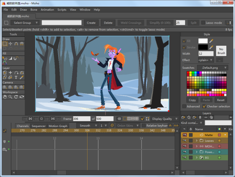Screen dimensions: 235x177
Task: Open the Onion Skins dropdown
Action: pos(128,126)
